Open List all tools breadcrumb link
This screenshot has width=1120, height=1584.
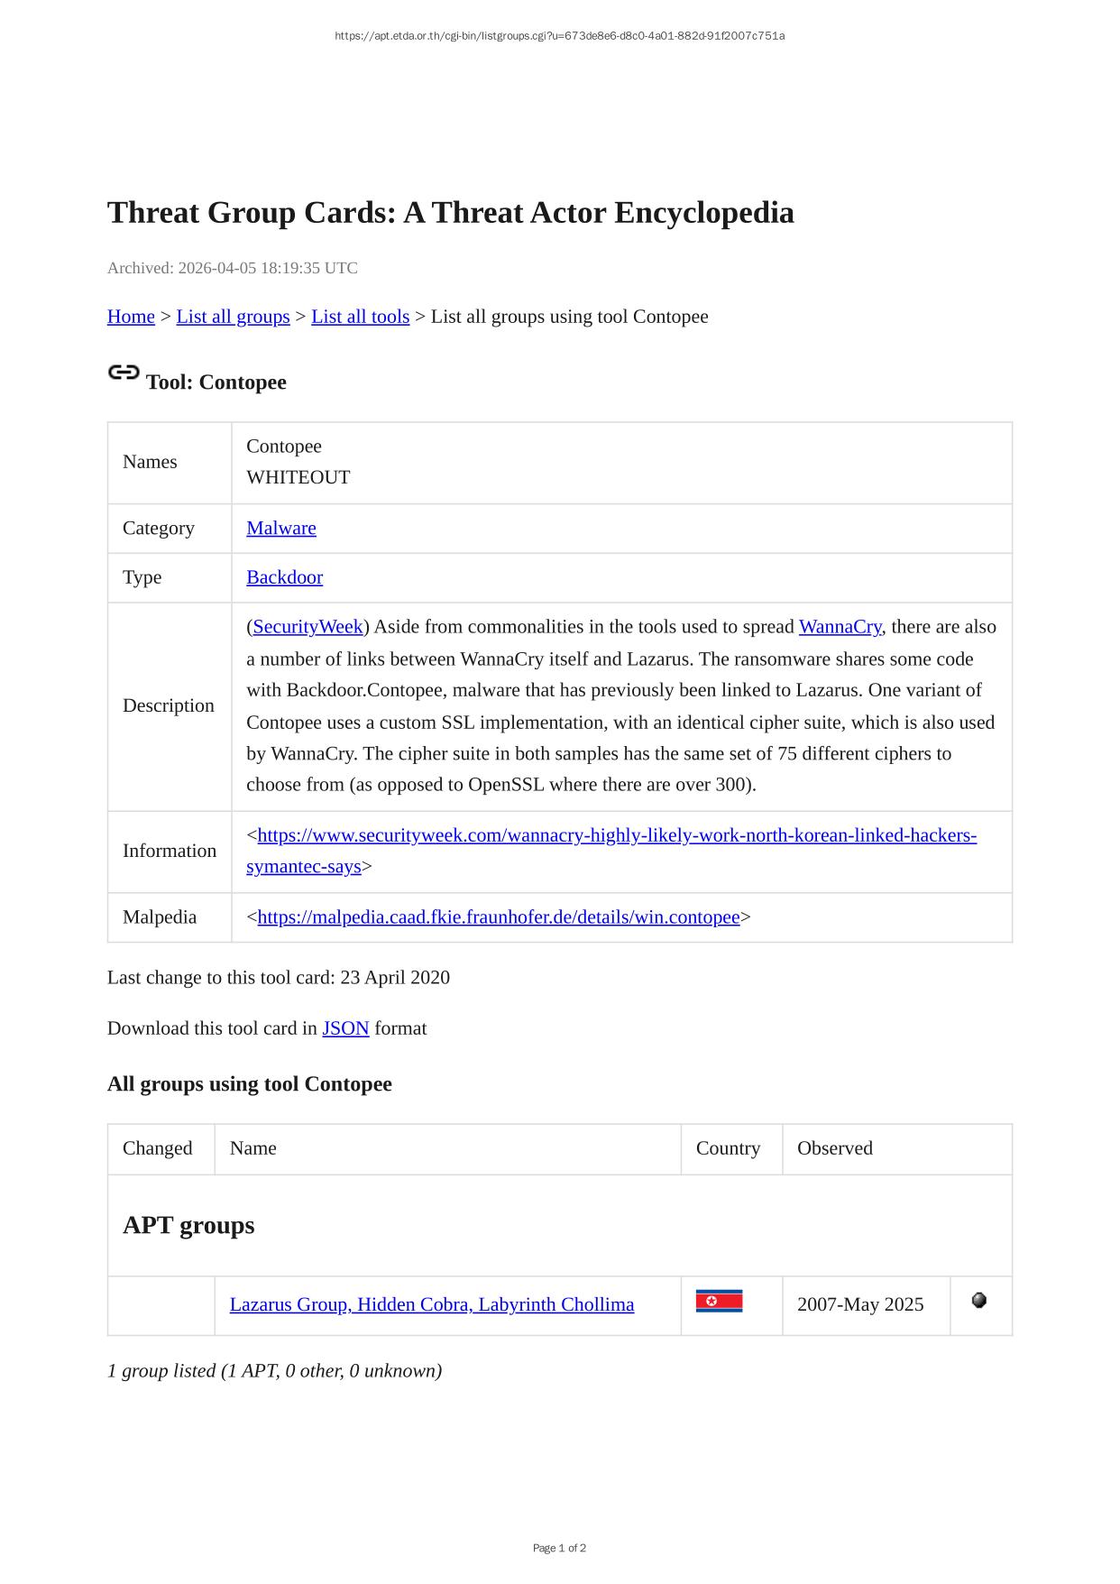coord(360,317)
